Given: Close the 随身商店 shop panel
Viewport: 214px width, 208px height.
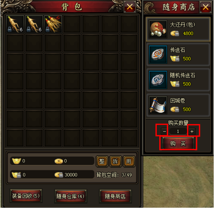Looking at the screenshot, I should (206, 7).
